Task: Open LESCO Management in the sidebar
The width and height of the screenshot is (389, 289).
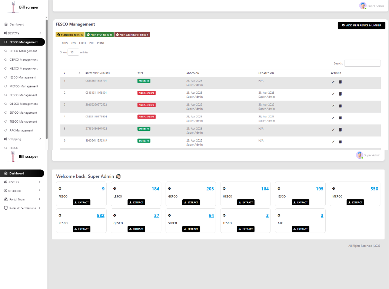Action: (x=23, y=51)
